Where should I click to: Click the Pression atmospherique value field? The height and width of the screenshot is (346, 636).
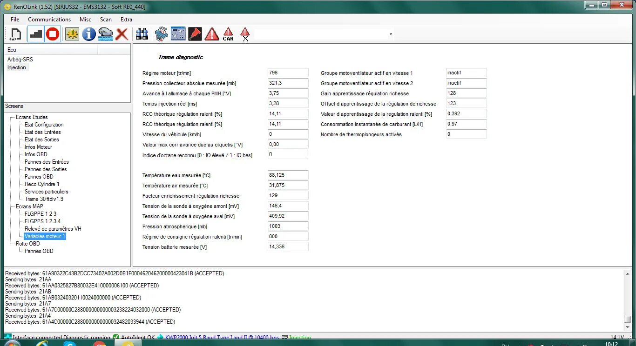coord(288,226)
